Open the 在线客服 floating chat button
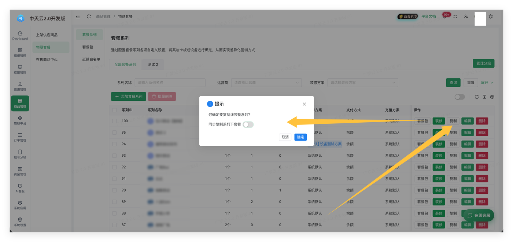513x242 pixels. [x=479, y=215]
